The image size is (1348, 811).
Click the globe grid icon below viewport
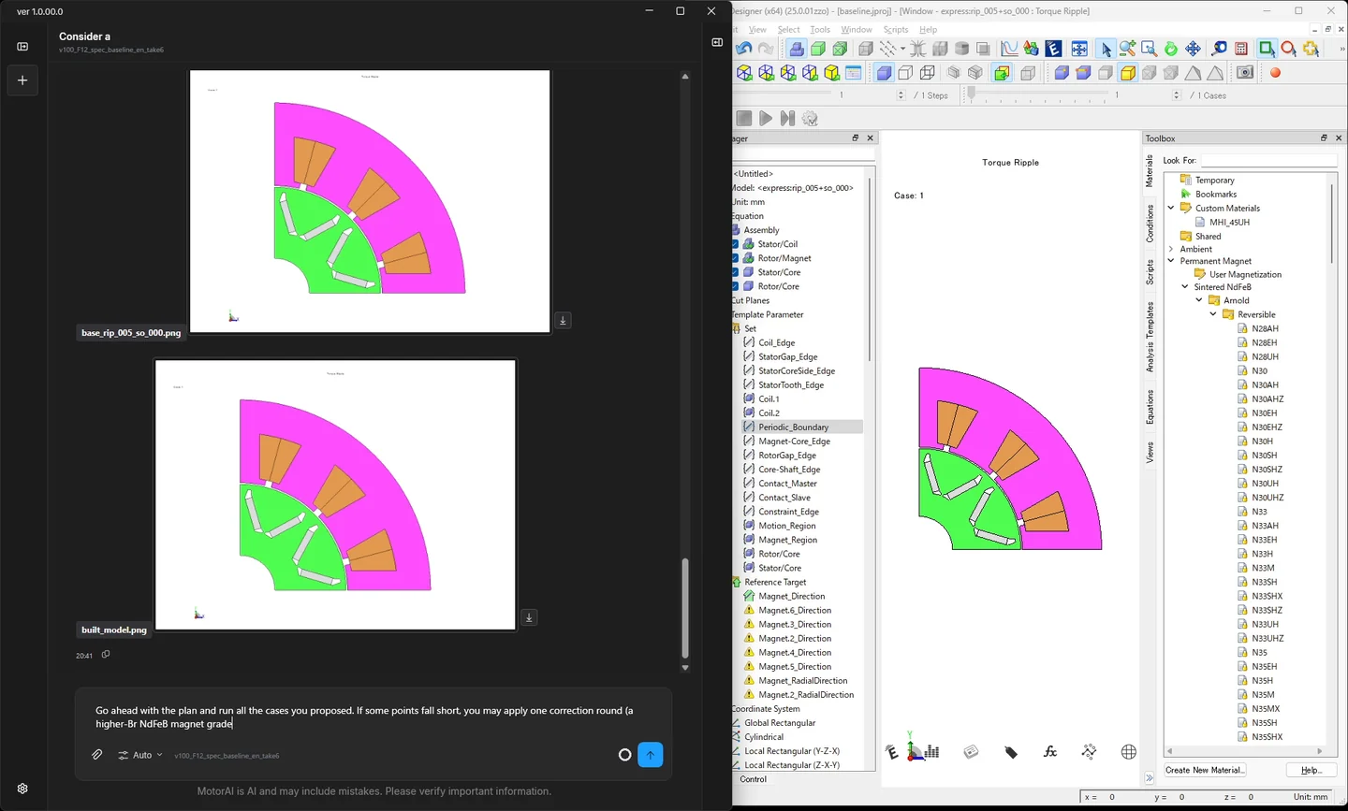coord(1129,751)
